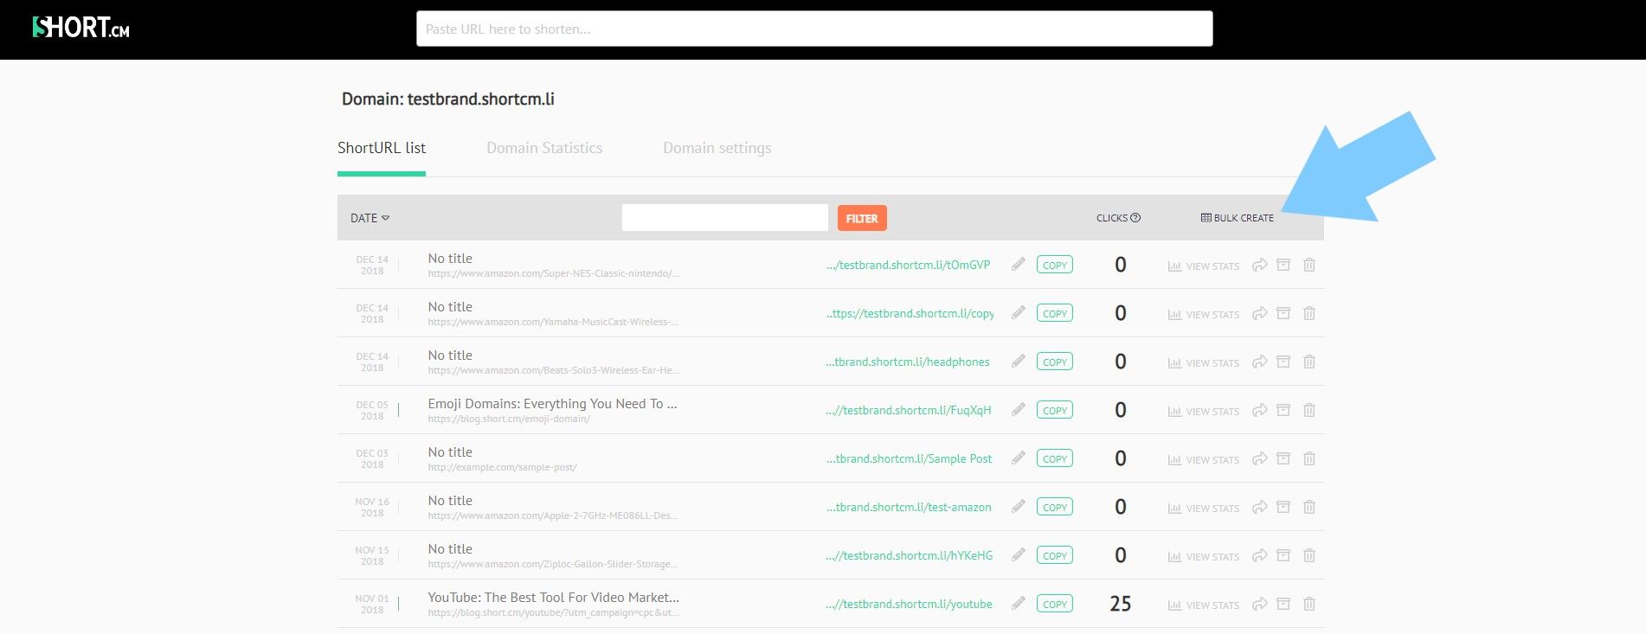1646x634 pixels.
Task: Archive the hYKeHG short link
Action: coord(1283,555)
